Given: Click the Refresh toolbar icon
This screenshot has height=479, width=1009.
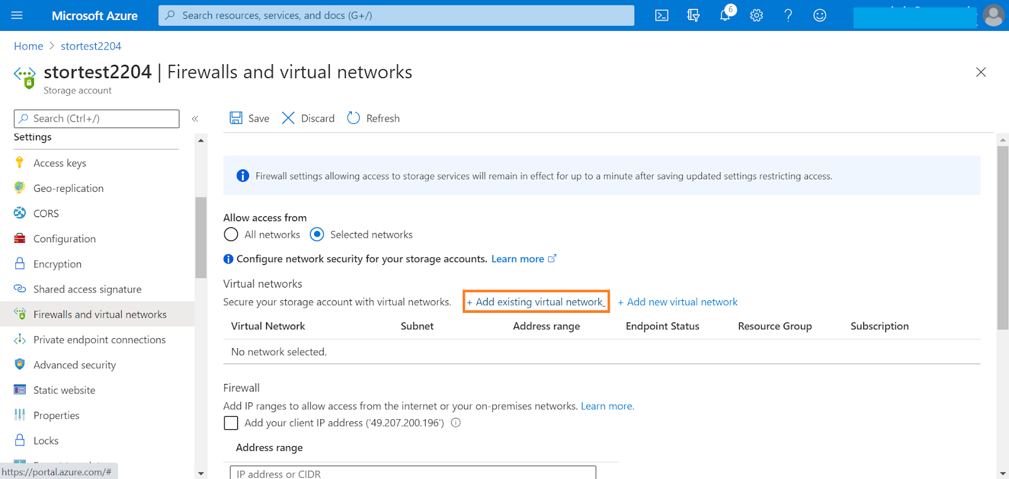Looking at the screenshot, I should [x=354, y=118].
